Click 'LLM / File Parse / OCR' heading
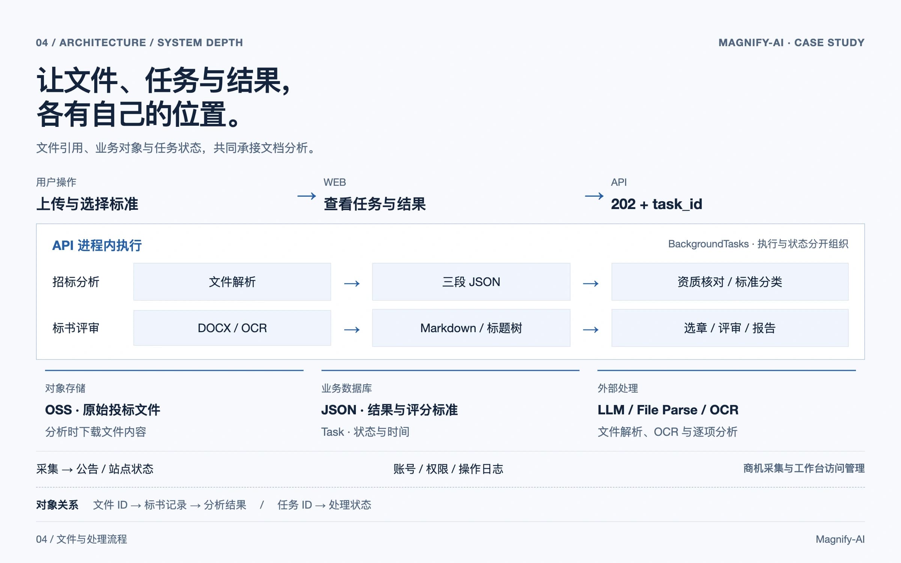Viewport: 901px width, 563px height. [668, 410]
